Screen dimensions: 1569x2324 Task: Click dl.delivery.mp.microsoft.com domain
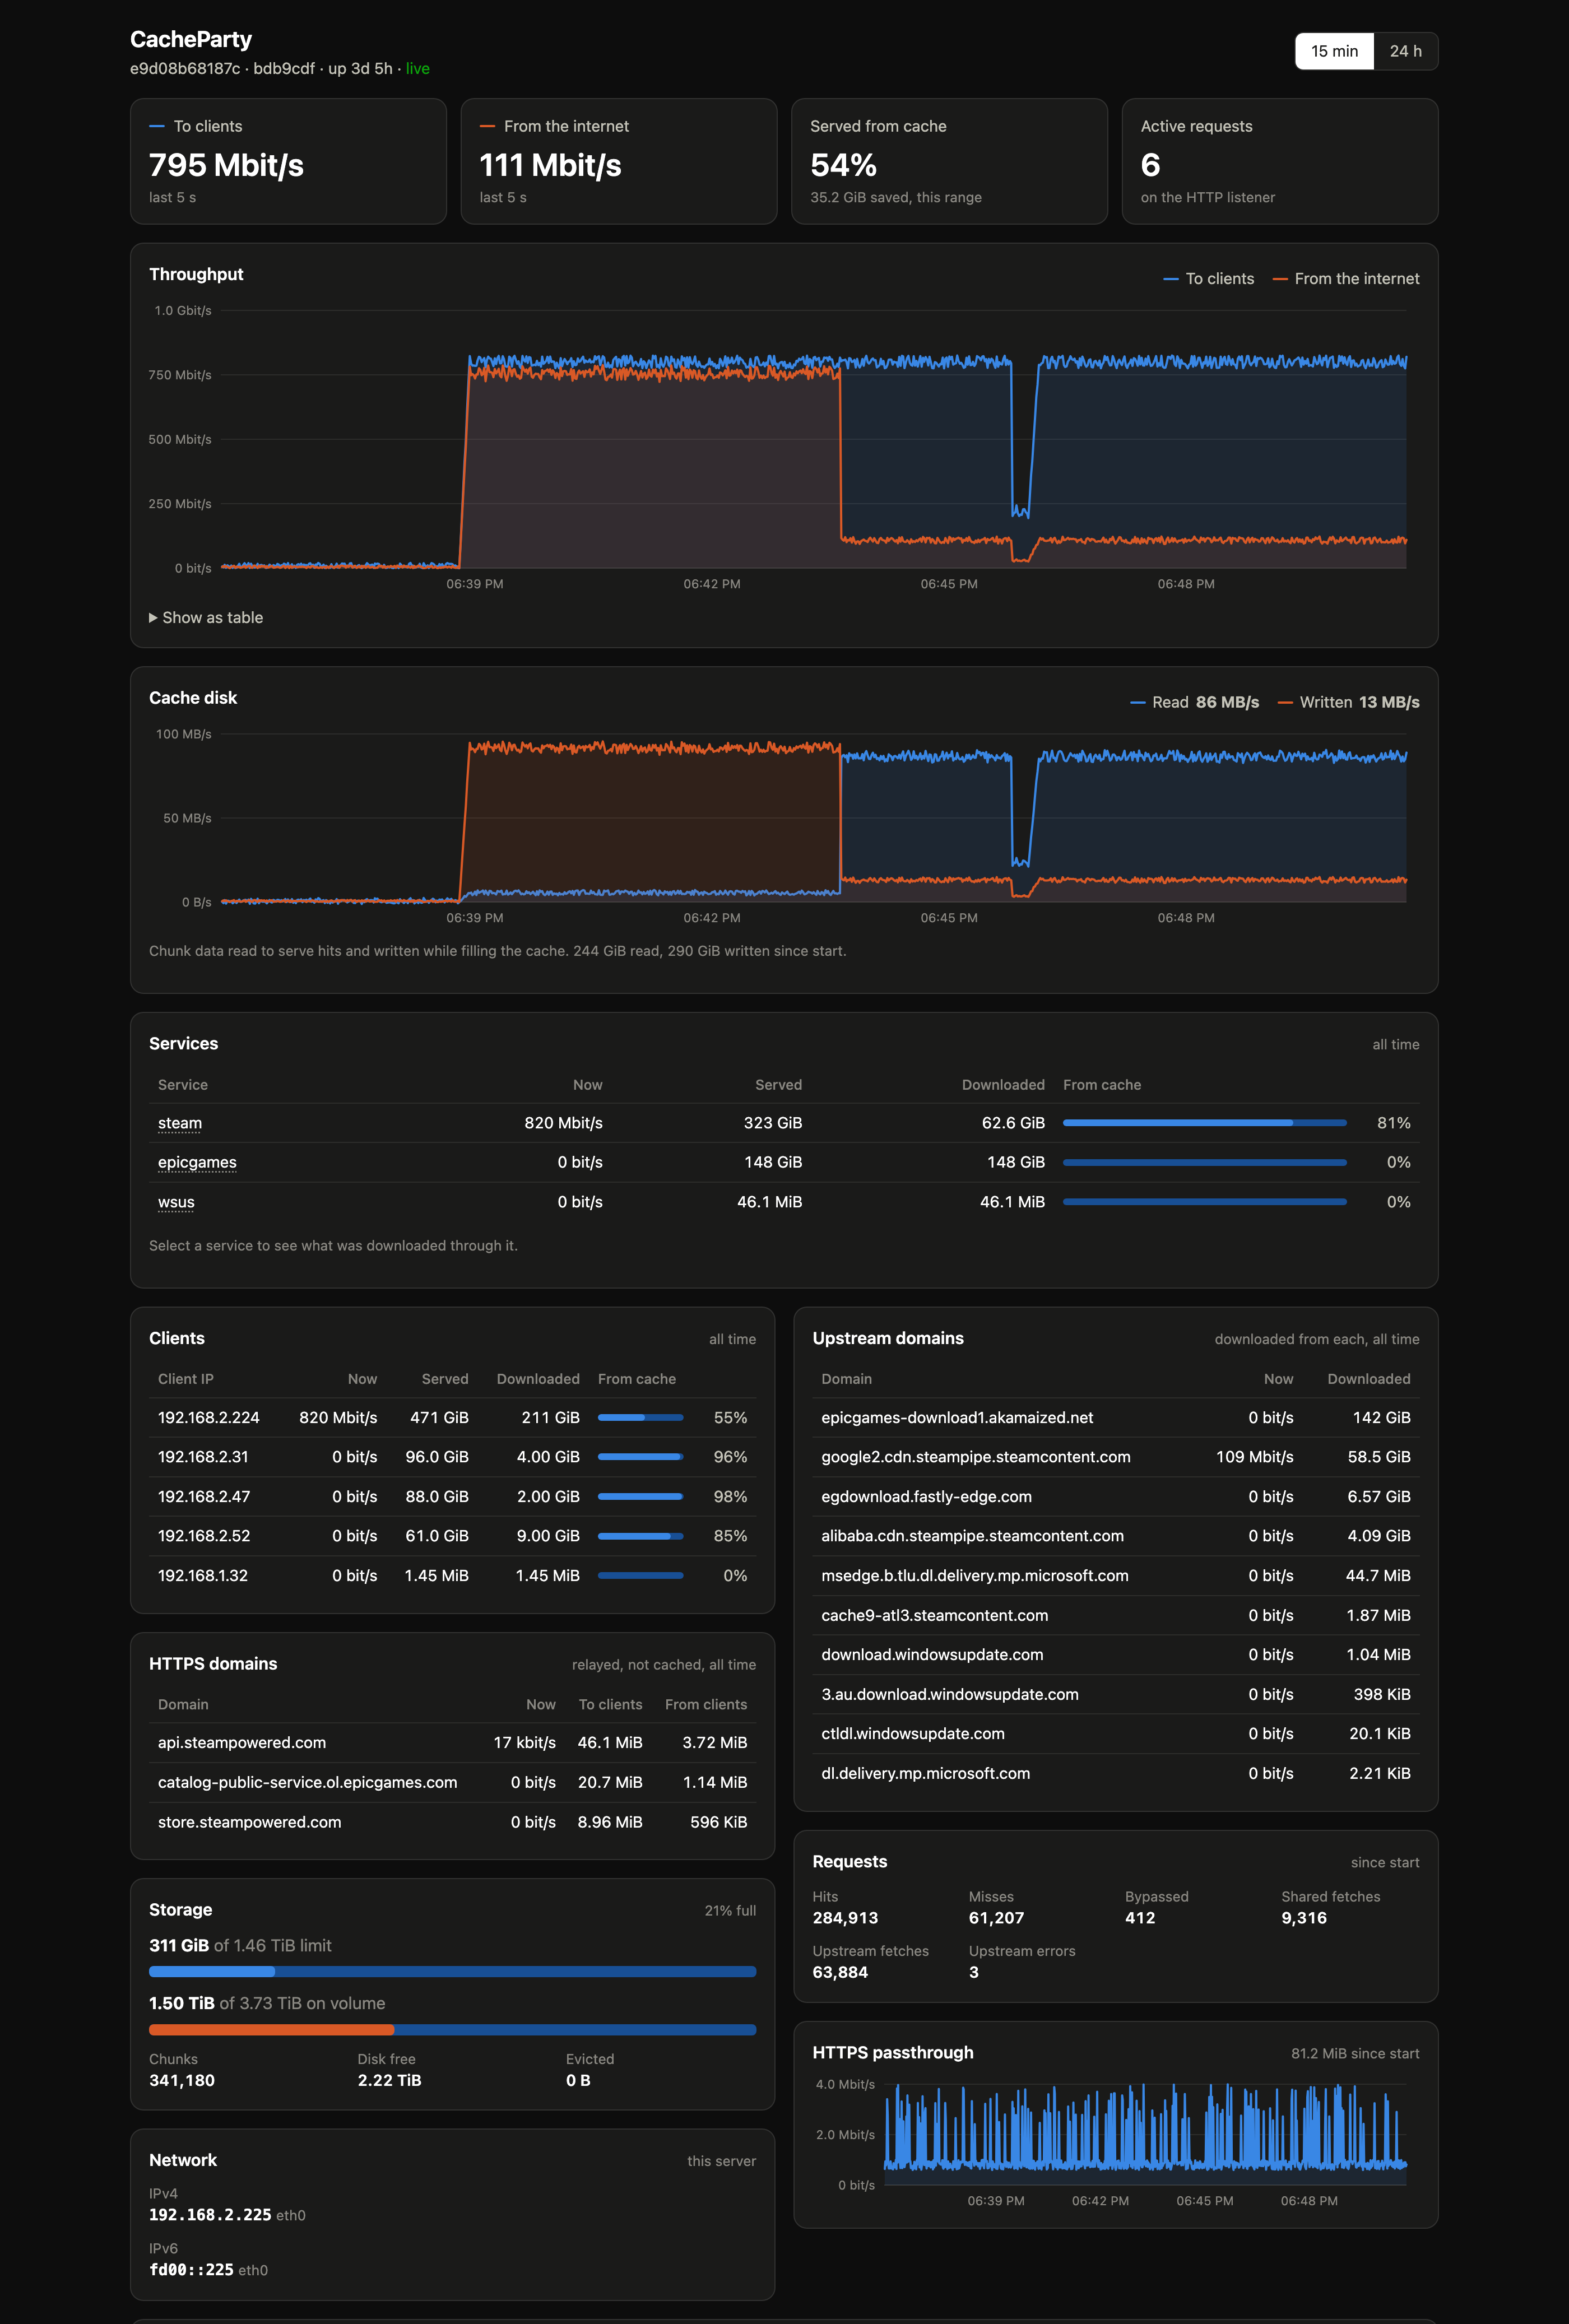tap(925, 1774)
